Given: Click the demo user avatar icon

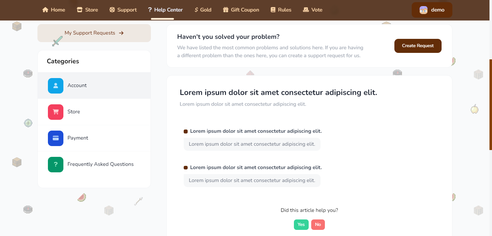Looking at the screenshot, I should (424, 10).
